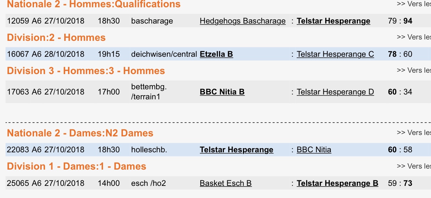431x198 pixels.
Task: Open the Basket Esch B team link
Action: click(x=226, y=183)
